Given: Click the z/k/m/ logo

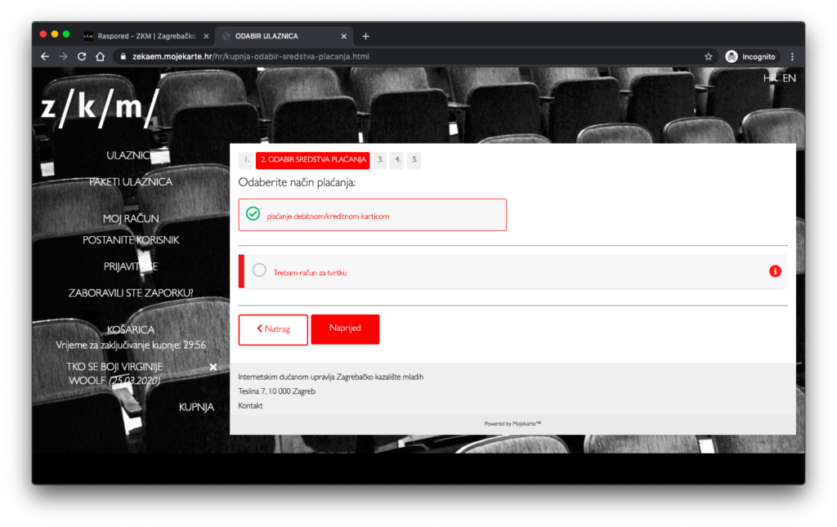Looking at the screenshot, I should click(100, 107).
